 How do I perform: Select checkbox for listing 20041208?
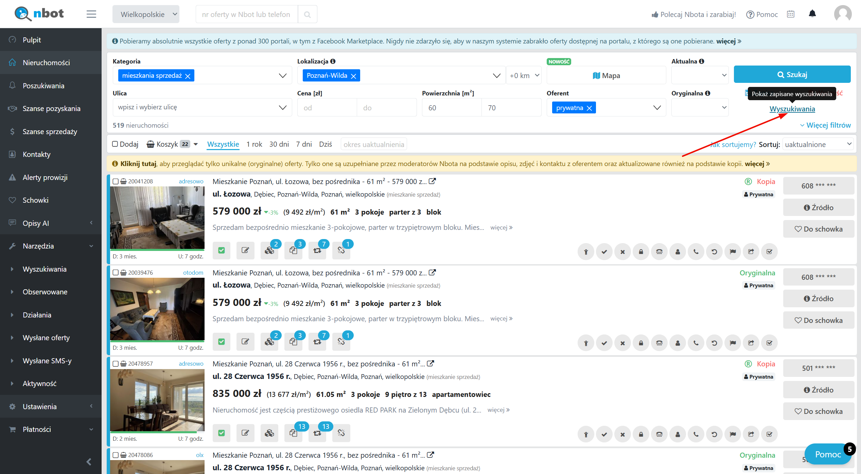tap(116, 181)
